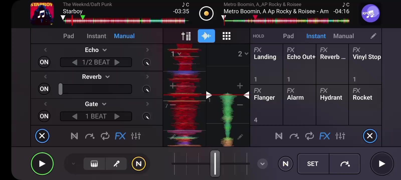This screenshot has height=180, width=401.
Task: Increase the 1 BEAT gate value
Action: pos(117,116)
